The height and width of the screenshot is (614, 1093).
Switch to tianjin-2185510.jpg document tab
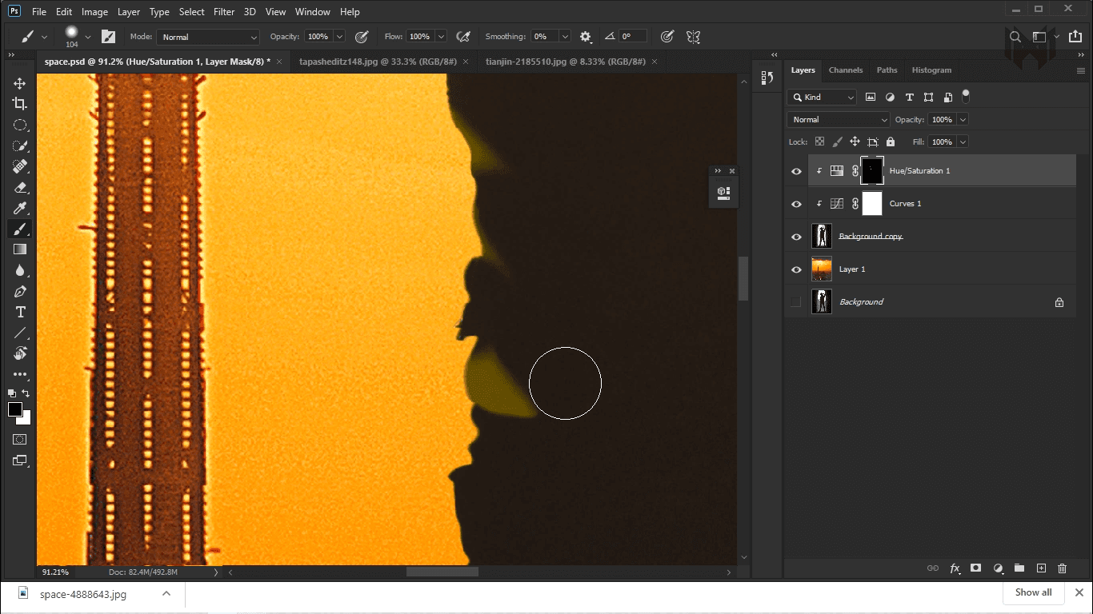[566, 62]
